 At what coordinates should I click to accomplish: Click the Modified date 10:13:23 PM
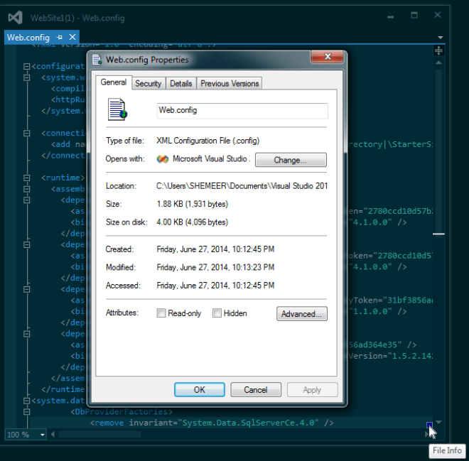point(215,267)
